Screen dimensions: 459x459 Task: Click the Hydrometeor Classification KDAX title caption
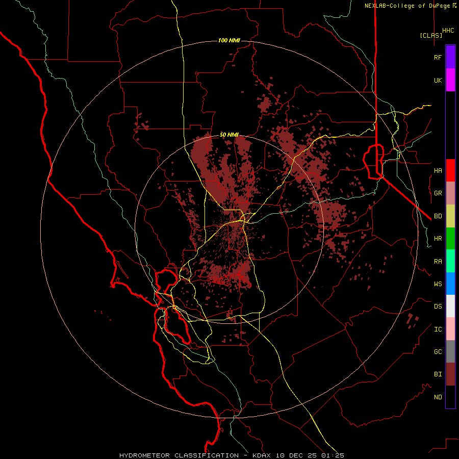[232, 455]
